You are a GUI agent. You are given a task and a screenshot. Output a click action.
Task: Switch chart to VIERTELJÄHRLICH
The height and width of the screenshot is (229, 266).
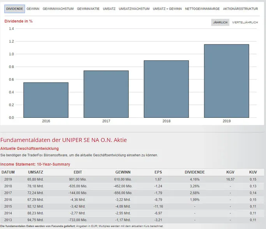click(245, 23)
